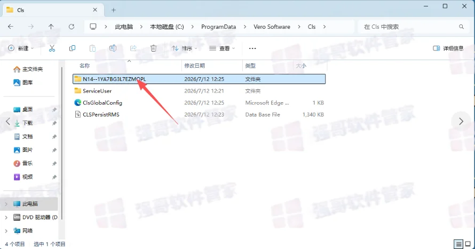Viewport: 475px width, 249px height.
Task: Open Gallery in the sidebar
Action: coord(23,82)
